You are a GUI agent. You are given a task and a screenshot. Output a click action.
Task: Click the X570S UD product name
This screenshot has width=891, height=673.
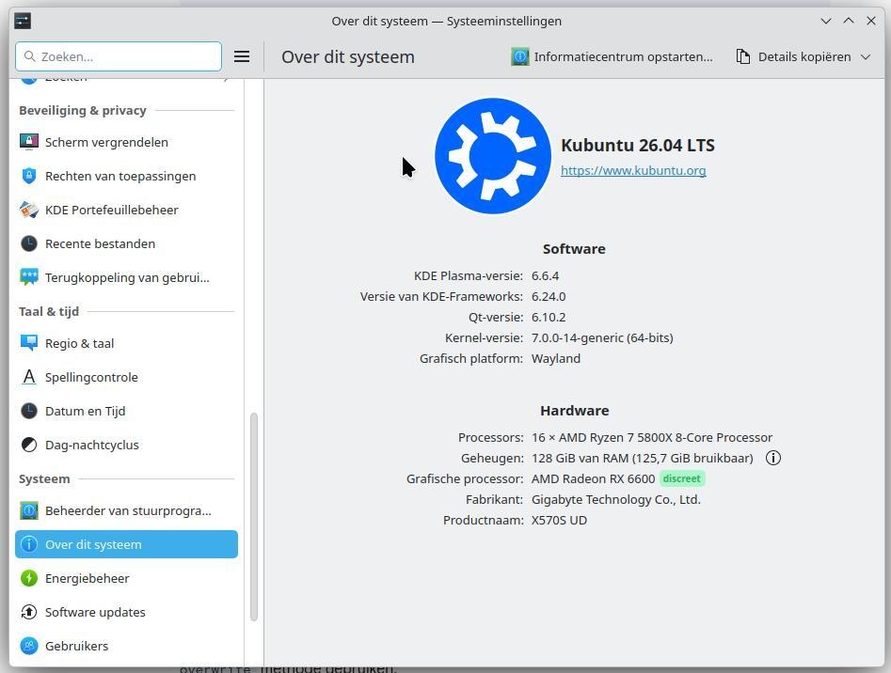pyautogui.click(x=559, y=521)
